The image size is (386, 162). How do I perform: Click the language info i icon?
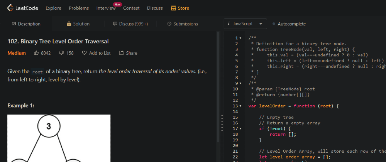click(x=229, y=24)
